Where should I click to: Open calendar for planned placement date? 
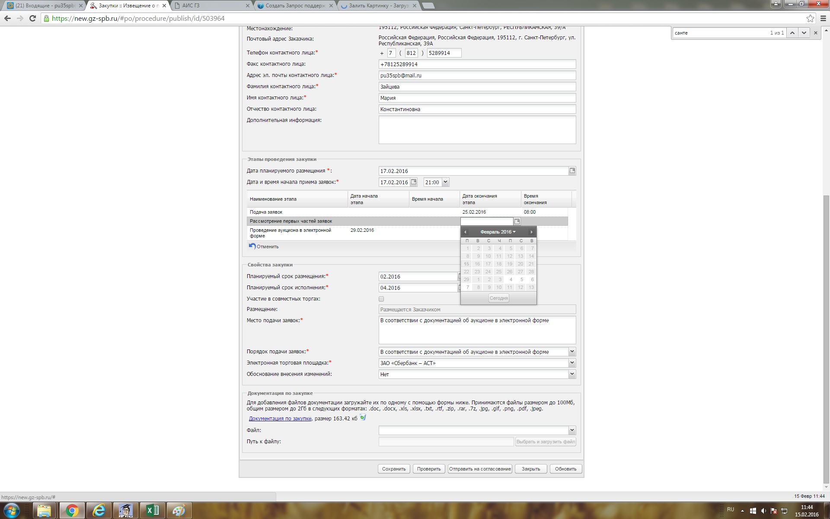pos(572,171)
